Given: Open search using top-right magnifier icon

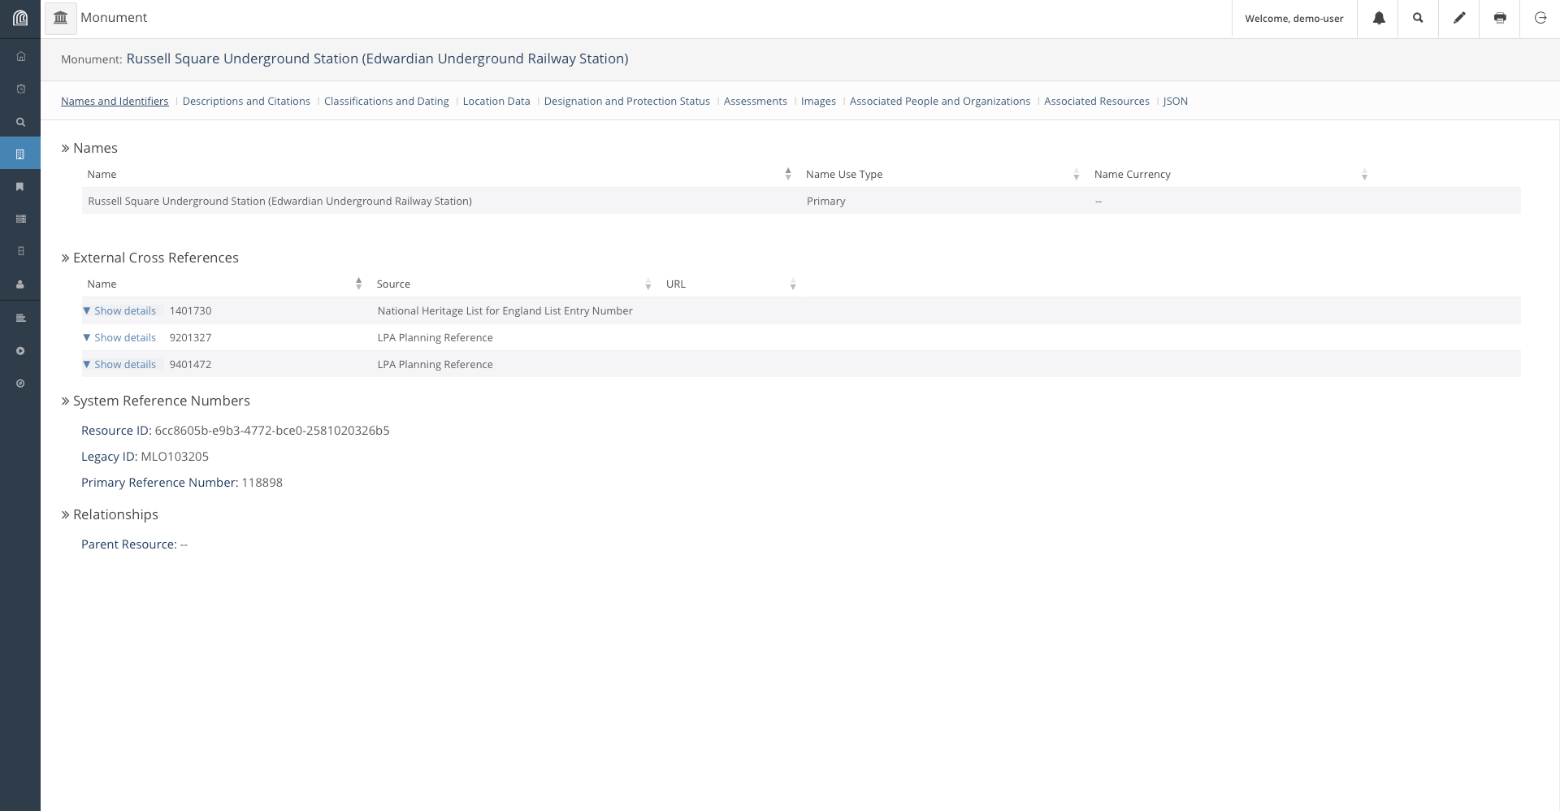Looking at the screenshot, I should (1418, 18).
